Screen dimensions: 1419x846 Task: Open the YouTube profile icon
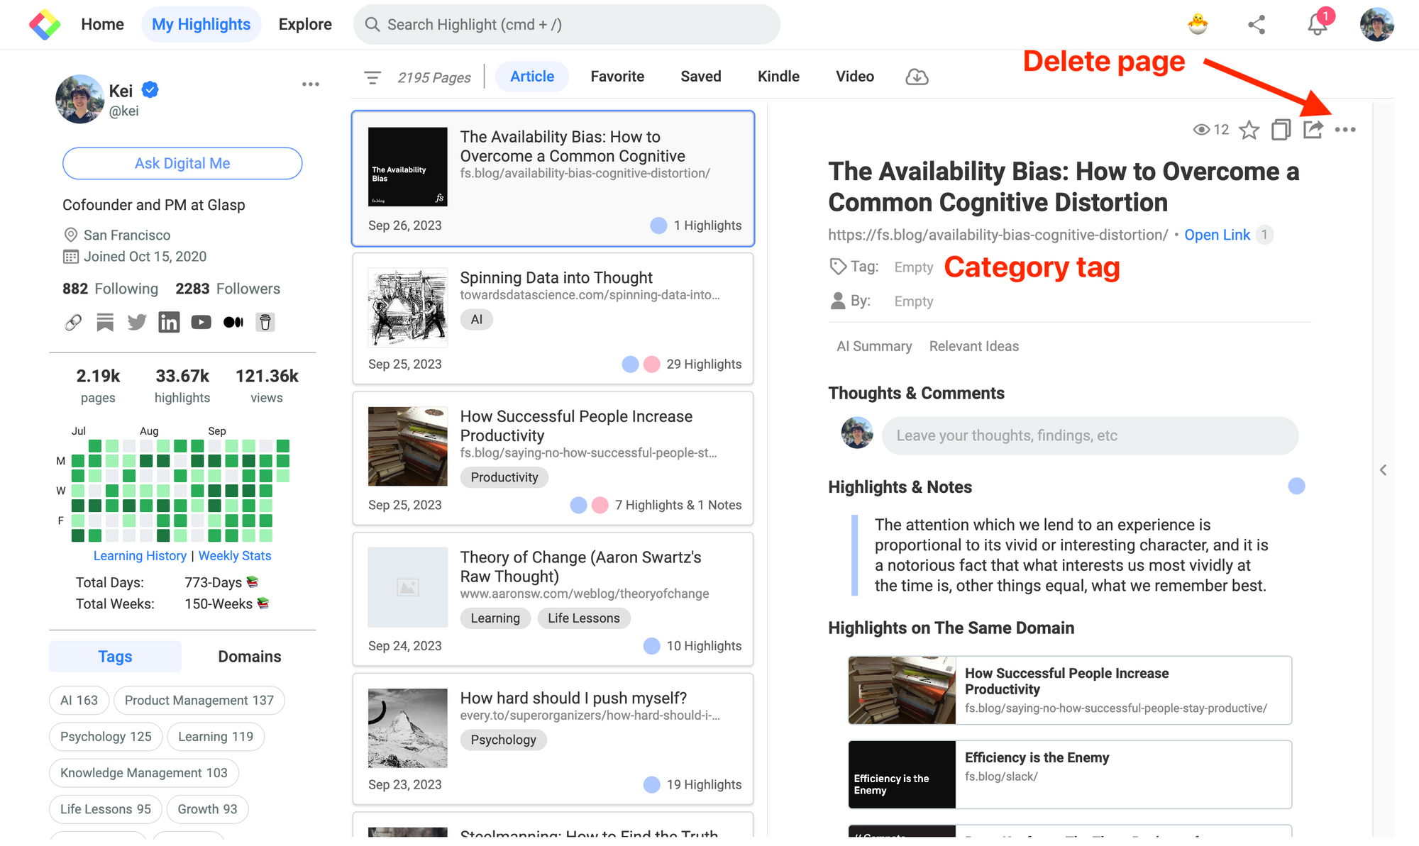201,323
